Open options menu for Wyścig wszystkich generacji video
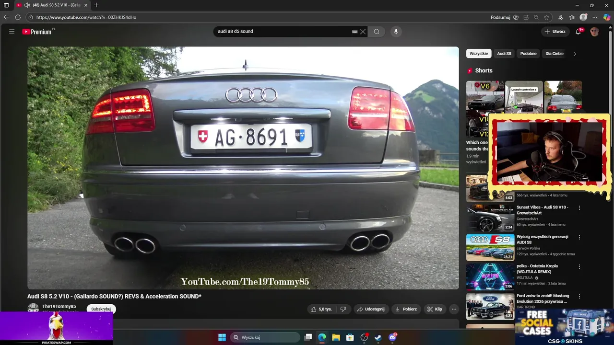 tap(579, 237)
